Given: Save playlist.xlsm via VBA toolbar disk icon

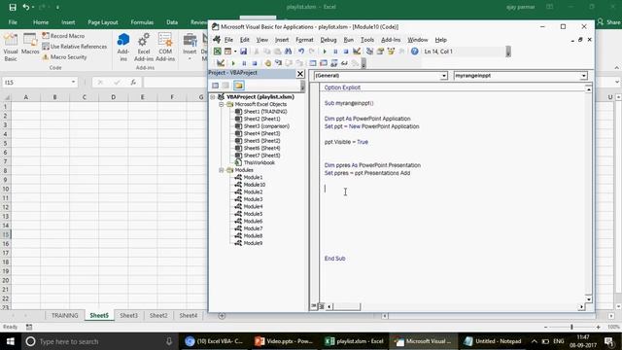Looking at the screenshot, I should tap(243, 52).
